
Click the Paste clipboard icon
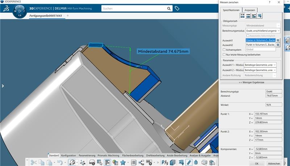[x=49, y=162]
